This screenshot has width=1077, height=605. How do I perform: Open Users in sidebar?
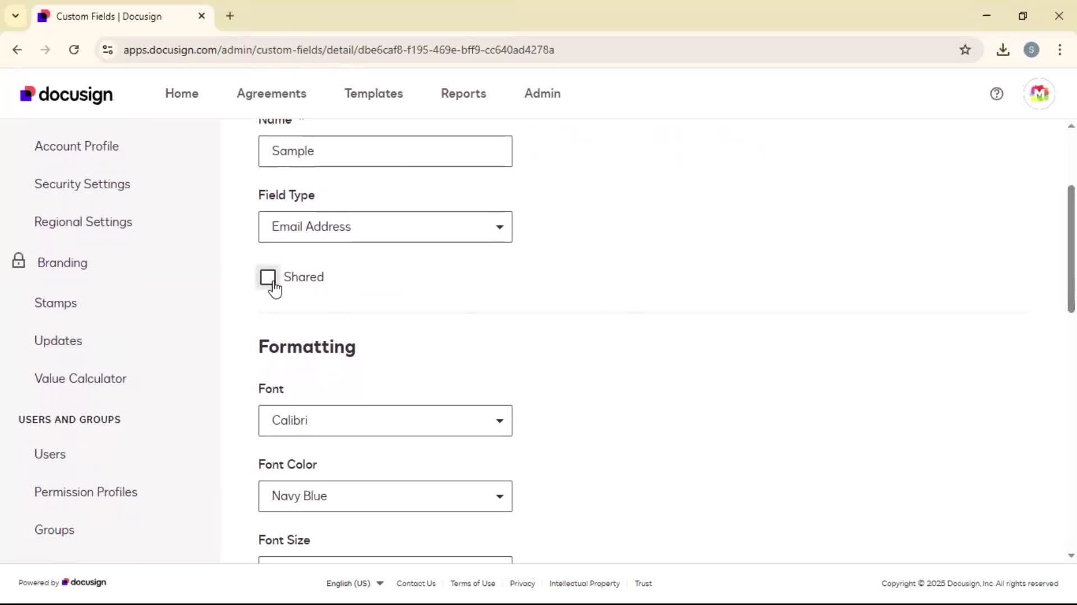coord(50,454)
